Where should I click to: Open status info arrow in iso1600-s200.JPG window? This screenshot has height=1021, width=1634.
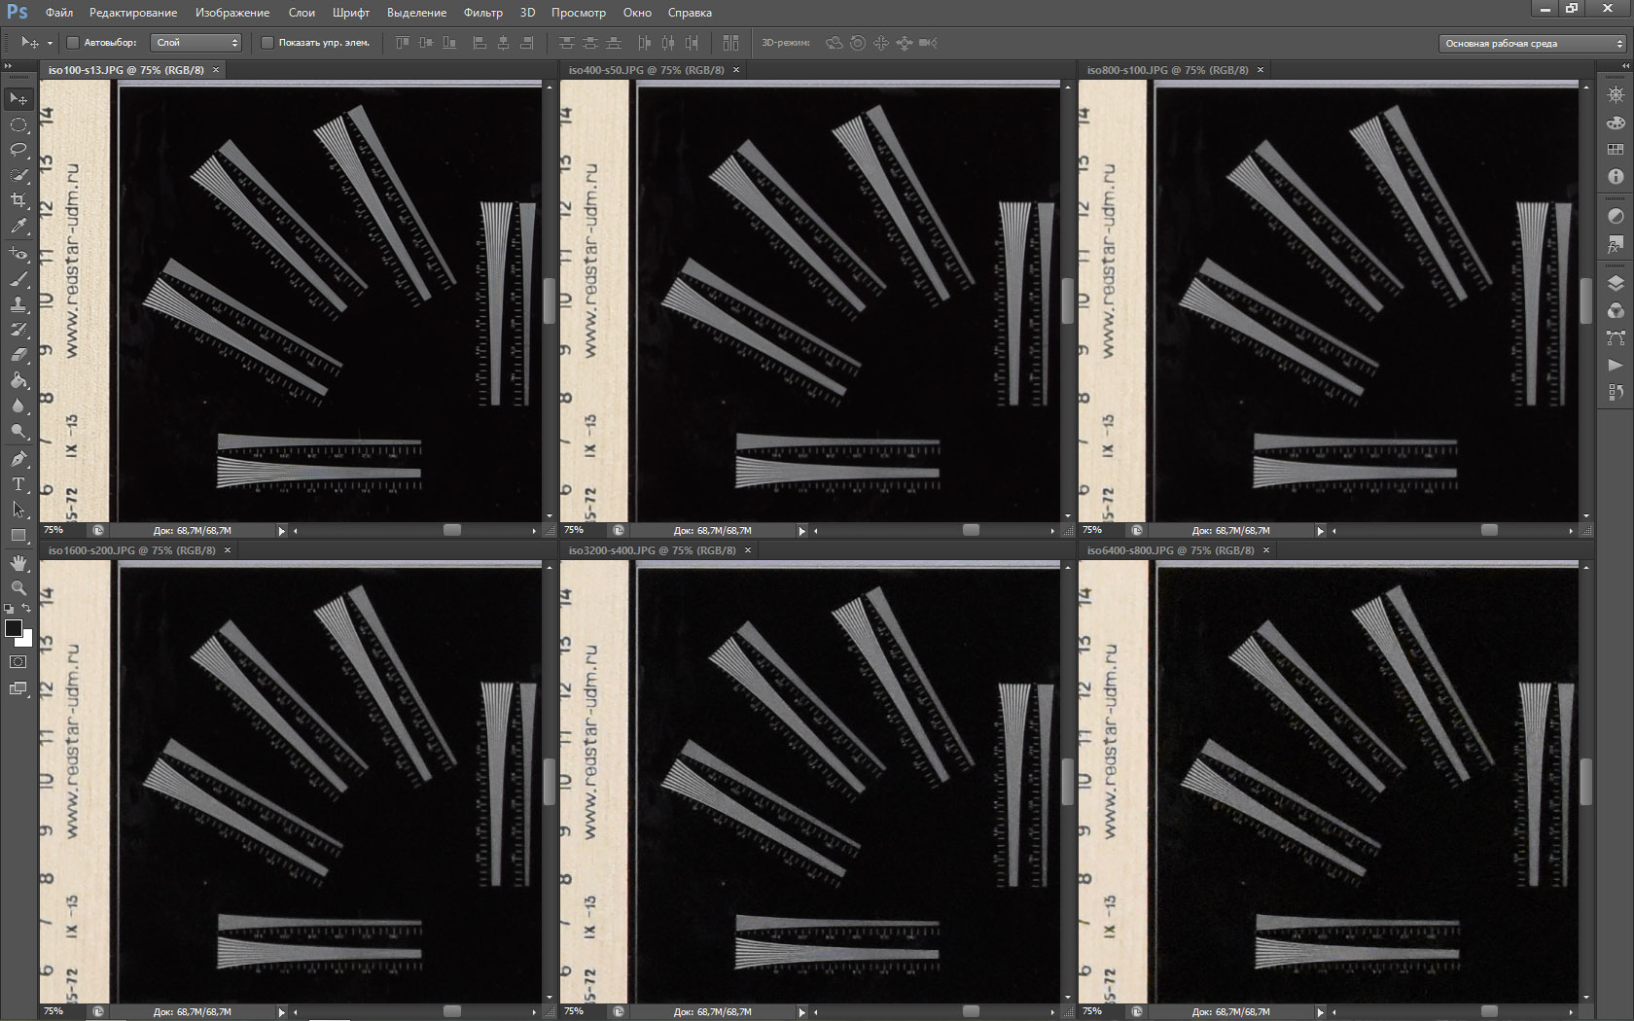(281, 1012)
